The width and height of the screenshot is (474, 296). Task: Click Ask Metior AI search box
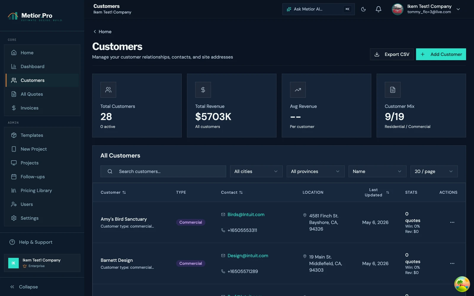click(318, 9)
